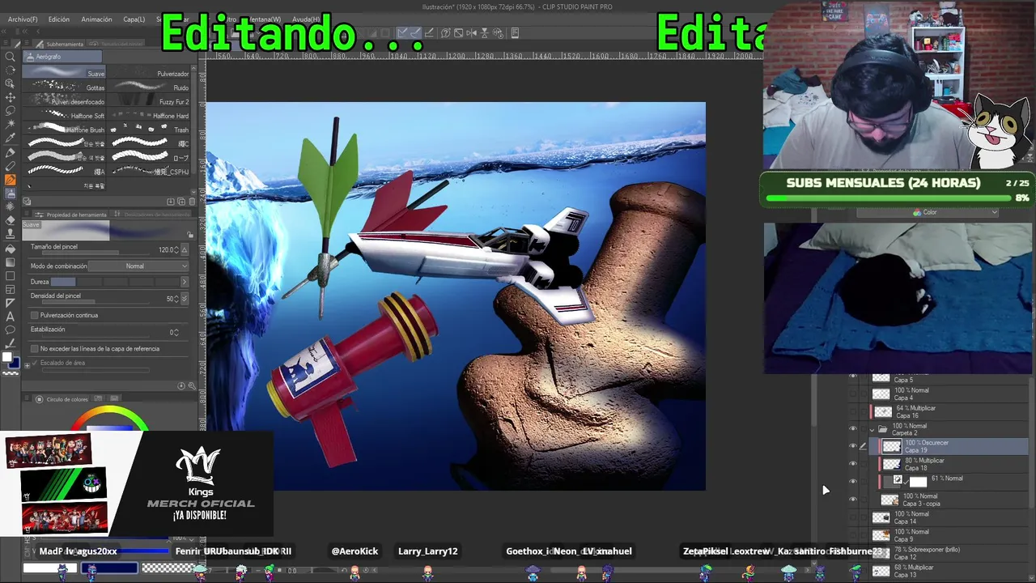Image resolution: width=1036 pixels, height=583 pixels.
Task: Select the Gradient tool
Action: tap(11, 262)
